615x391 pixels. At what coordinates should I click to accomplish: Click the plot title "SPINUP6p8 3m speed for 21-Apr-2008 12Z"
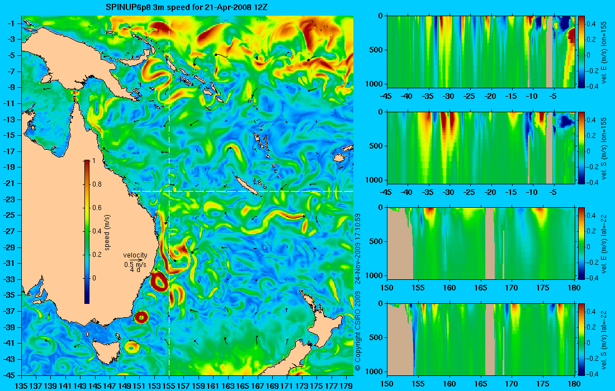[x=187, y=7]
